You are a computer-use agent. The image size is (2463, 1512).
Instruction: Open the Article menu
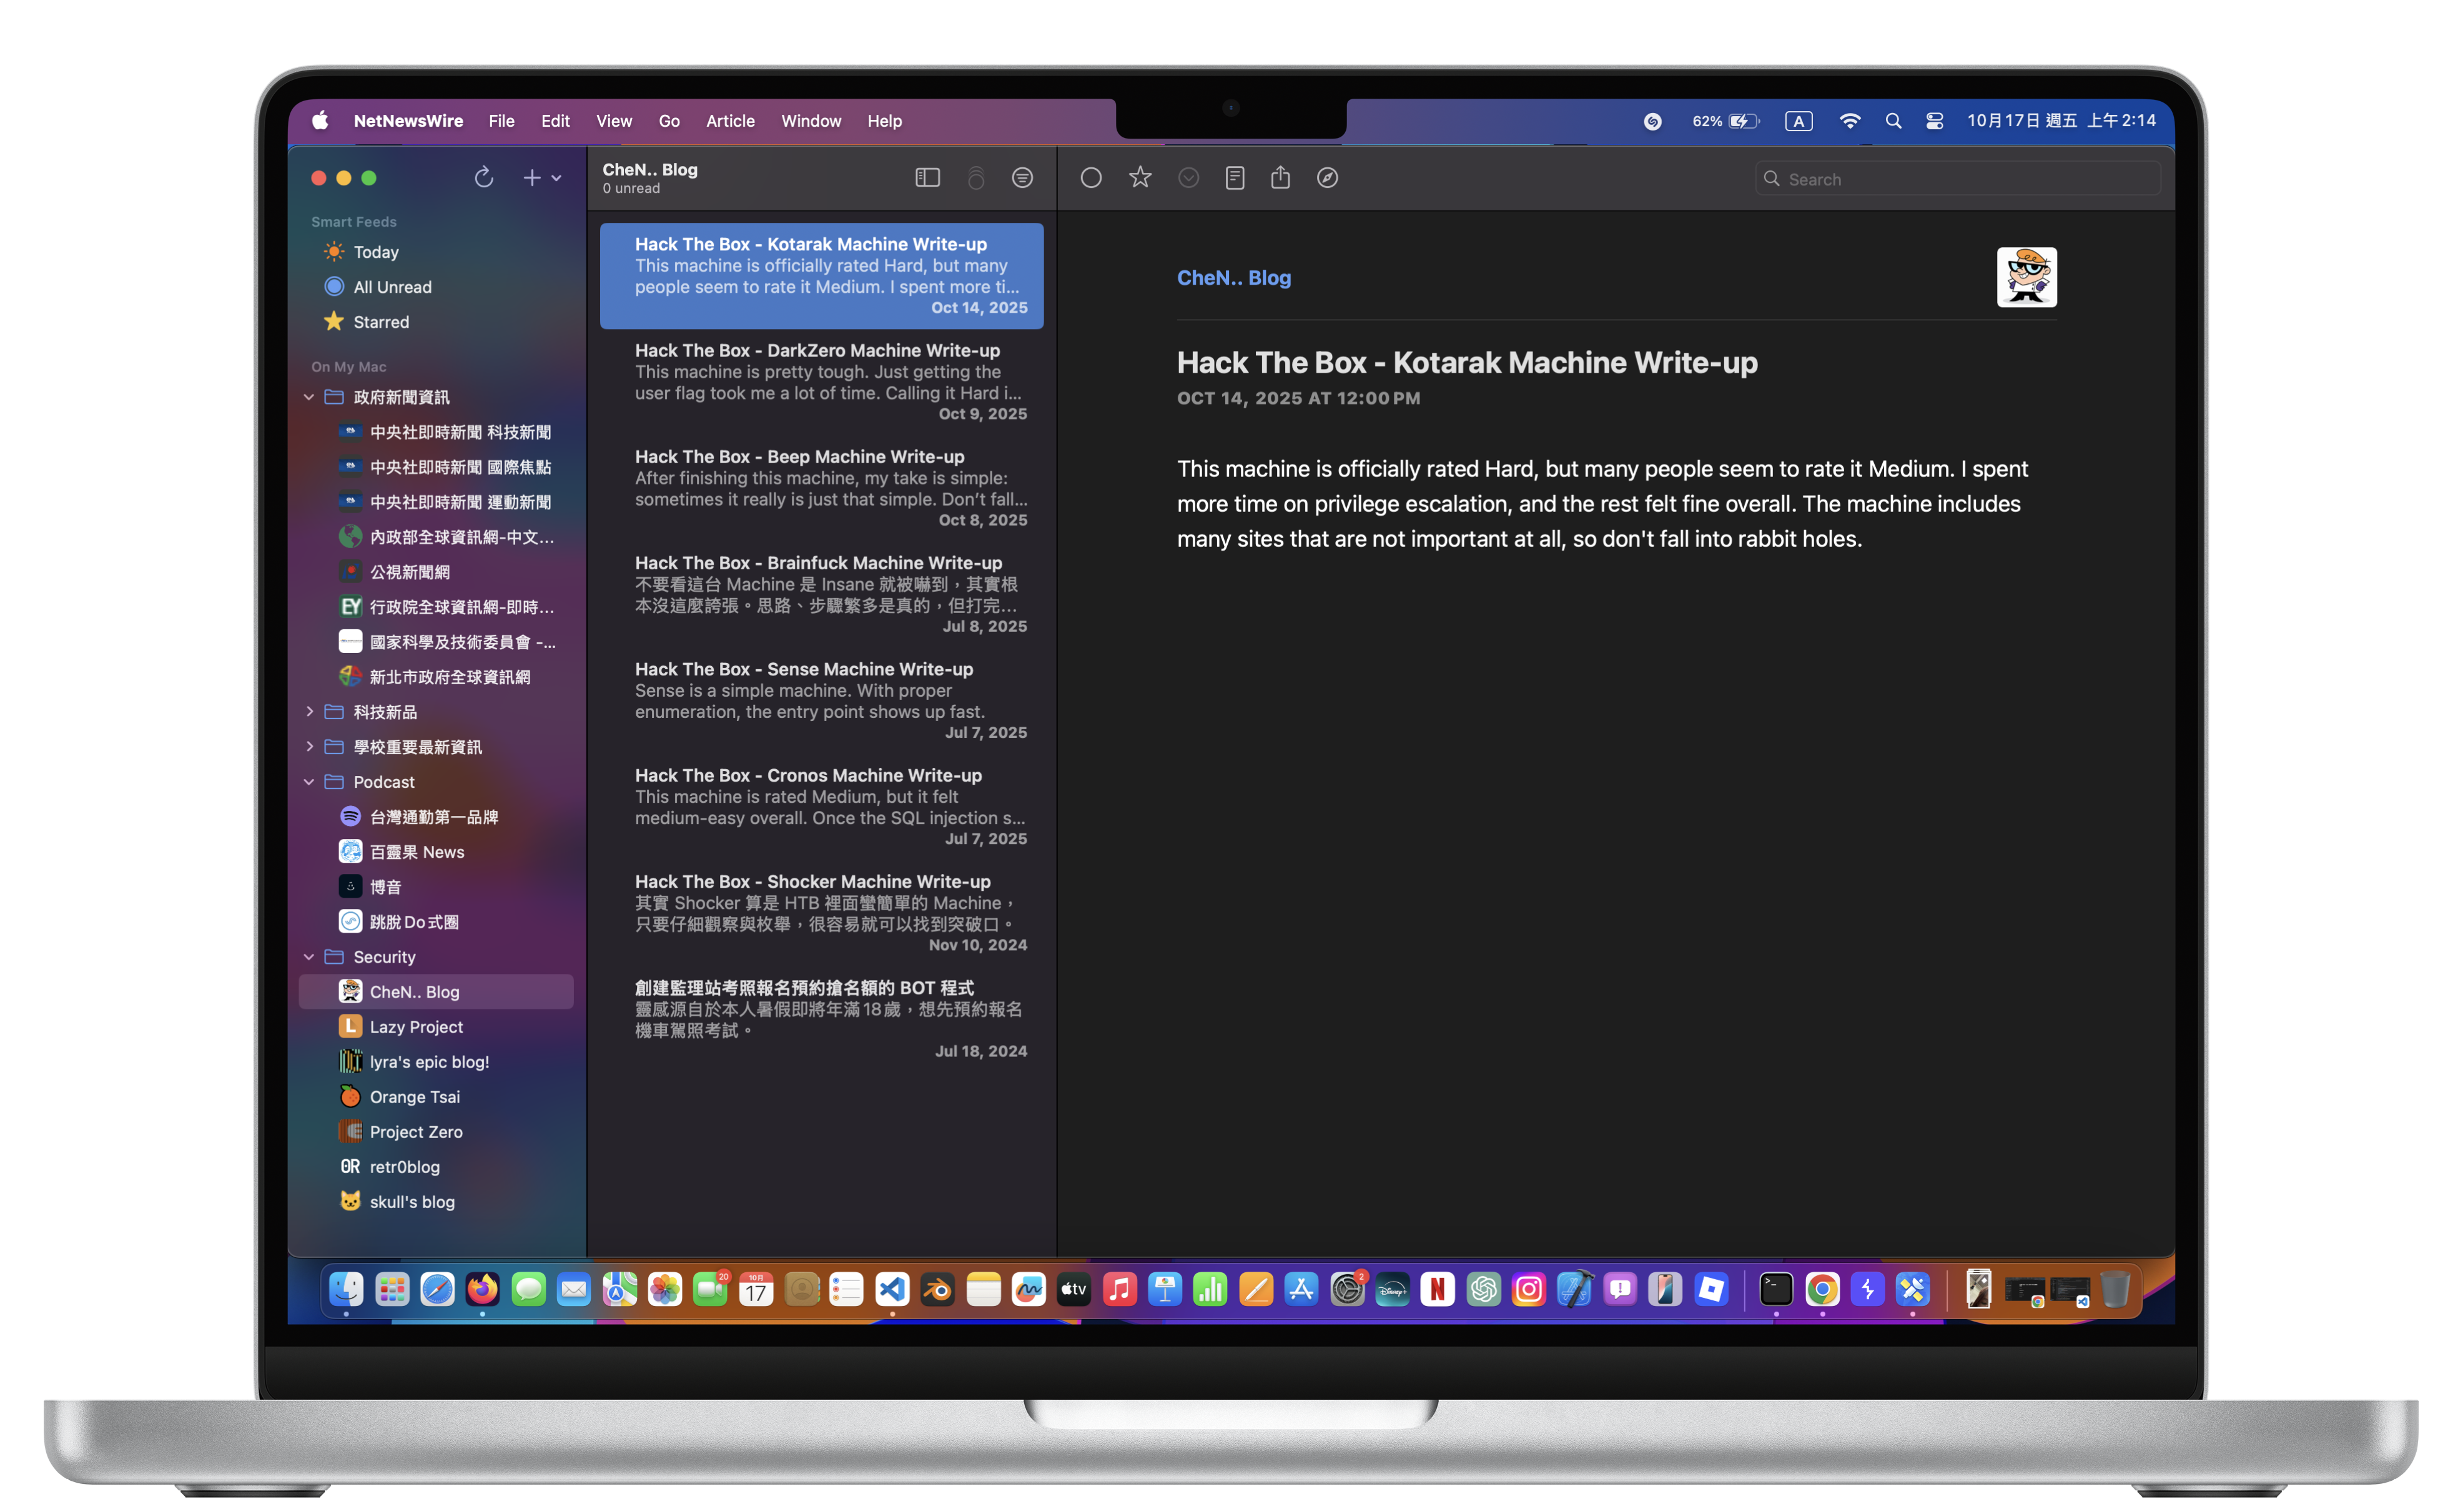tap(730, 121)
